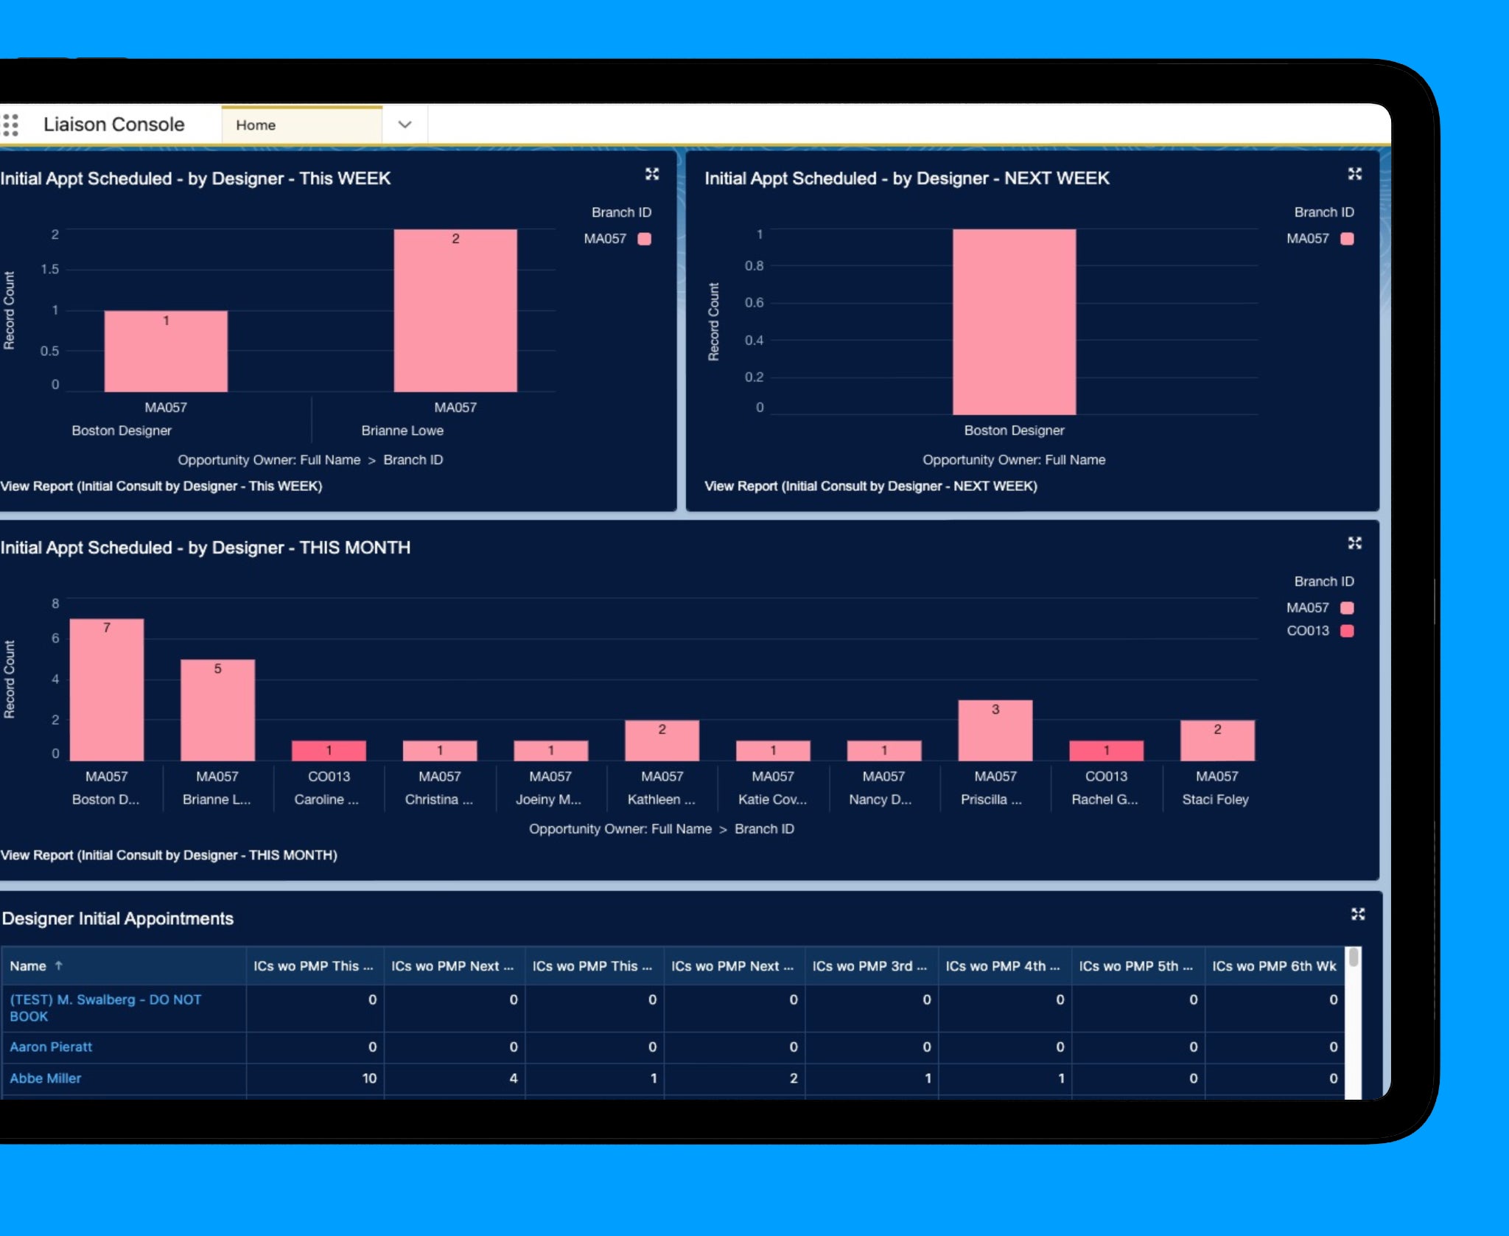Open the Abbe Miller record link
Image resolution: width=1509 pixels, height=1236 pixels.
point(46,1078)
